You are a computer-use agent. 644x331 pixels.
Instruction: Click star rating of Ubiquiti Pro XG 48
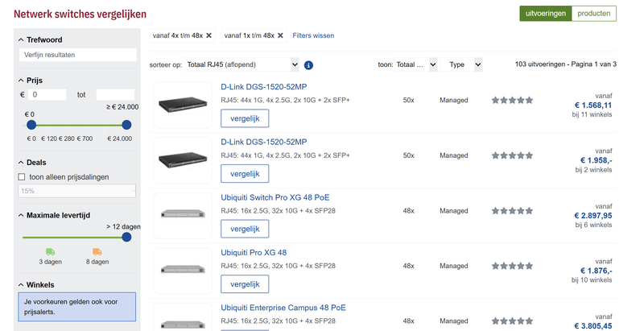pos(512,266)
